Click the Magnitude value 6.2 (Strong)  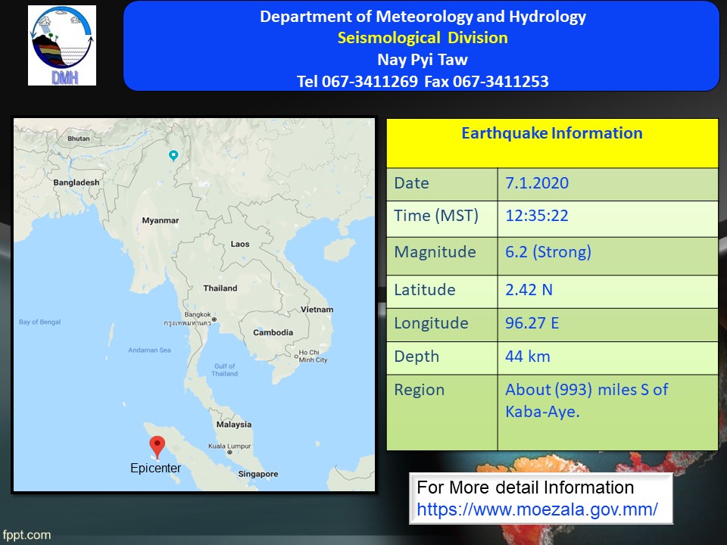pos(548,252)
